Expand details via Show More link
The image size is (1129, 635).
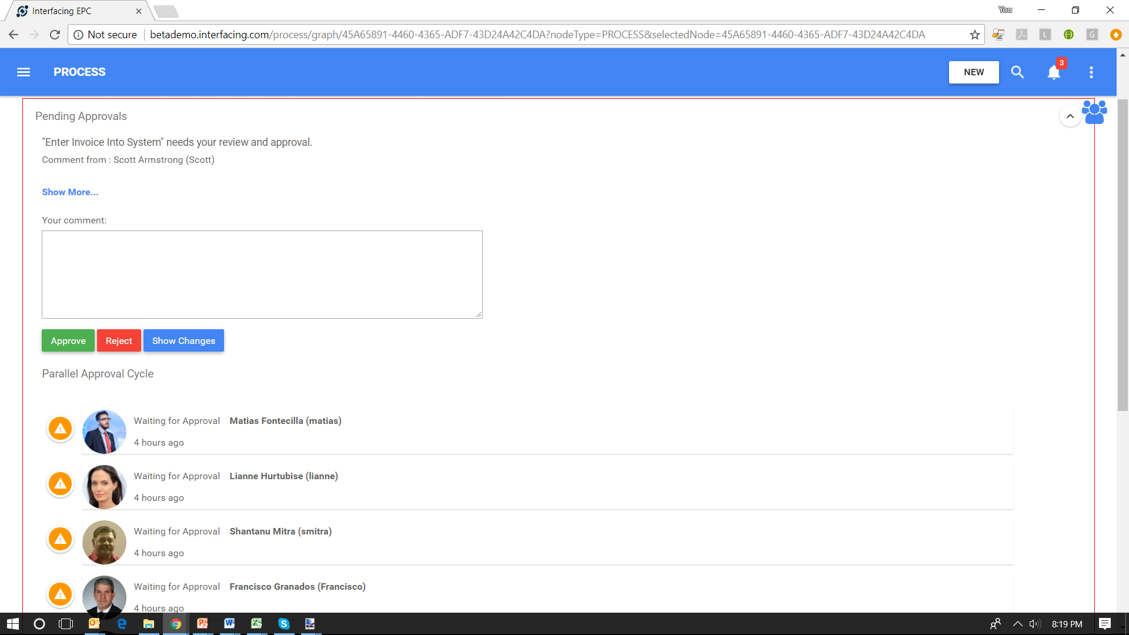point(70,192)
